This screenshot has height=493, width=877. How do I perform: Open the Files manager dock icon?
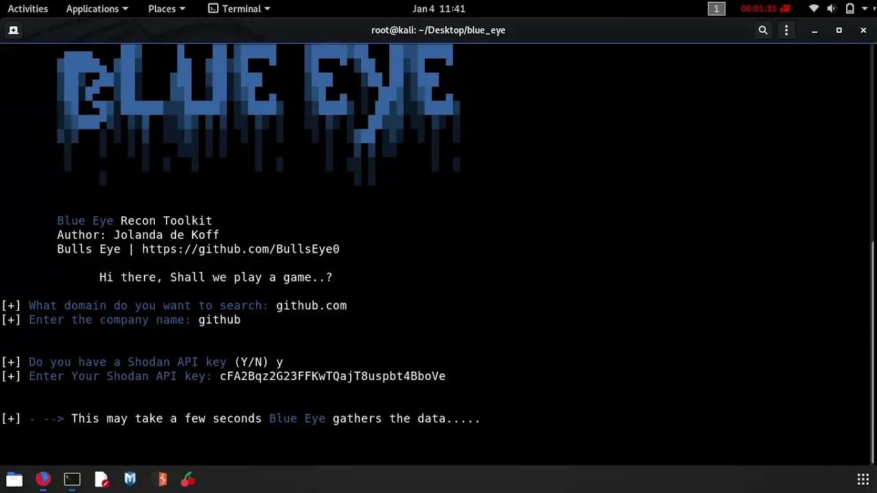coord(14,479)
